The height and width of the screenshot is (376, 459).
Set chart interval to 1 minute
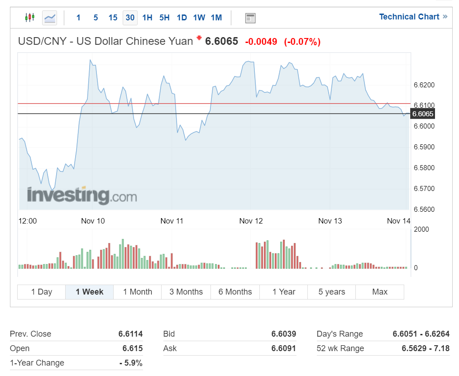tap(78, 18)
